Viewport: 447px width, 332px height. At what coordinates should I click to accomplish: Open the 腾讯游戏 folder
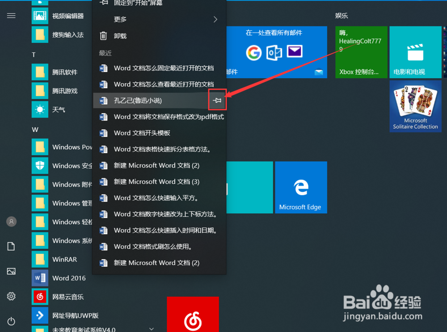[x=62, y=91]
